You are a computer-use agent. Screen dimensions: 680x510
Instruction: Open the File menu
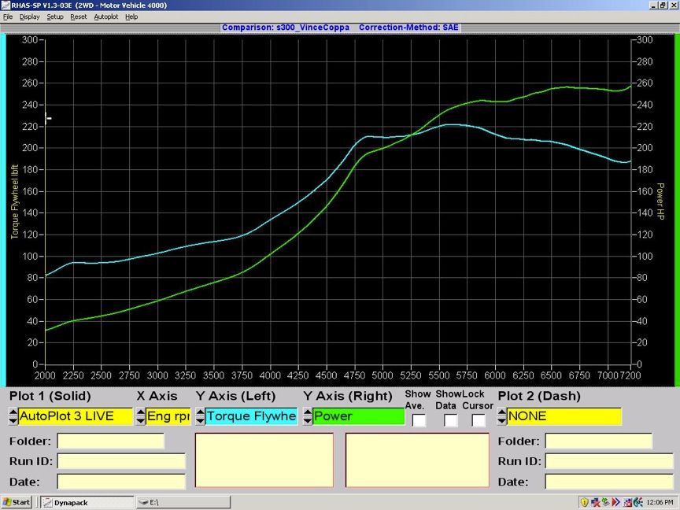pyautogui.click(x=8, y=17)
